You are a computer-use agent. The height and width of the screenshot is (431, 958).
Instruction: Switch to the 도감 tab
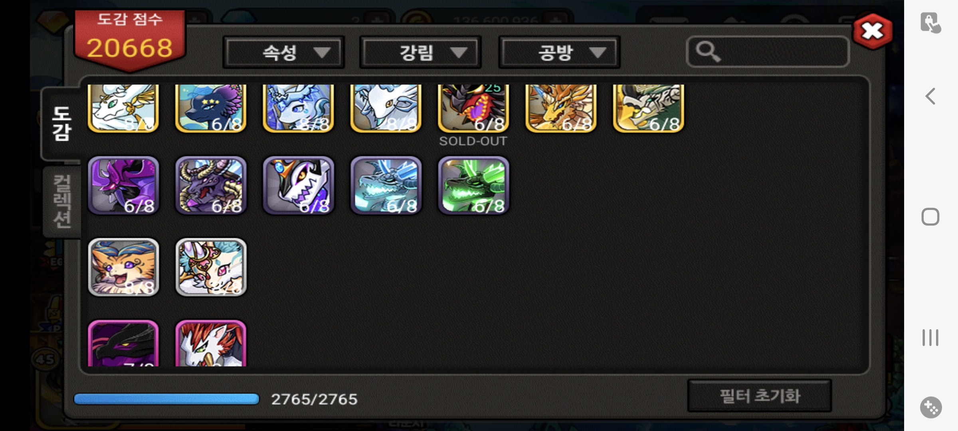[x=61, y=124]
